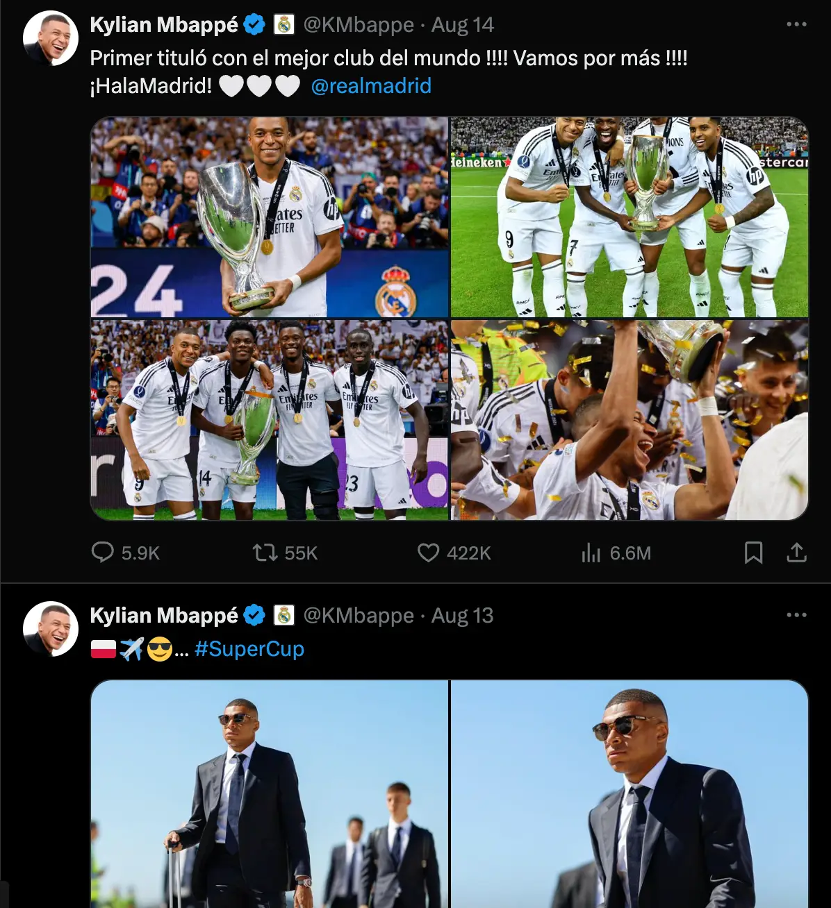Open the Aug 14 timestamp link

(463, 25)
